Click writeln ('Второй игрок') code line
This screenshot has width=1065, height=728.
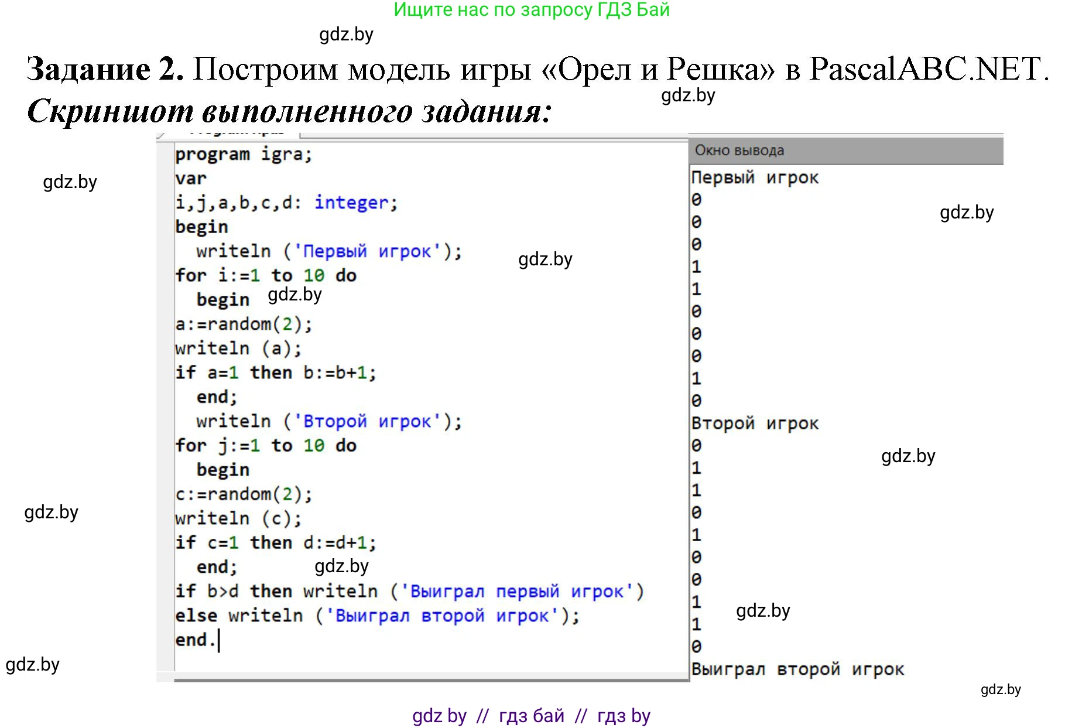tap(329, 422)
